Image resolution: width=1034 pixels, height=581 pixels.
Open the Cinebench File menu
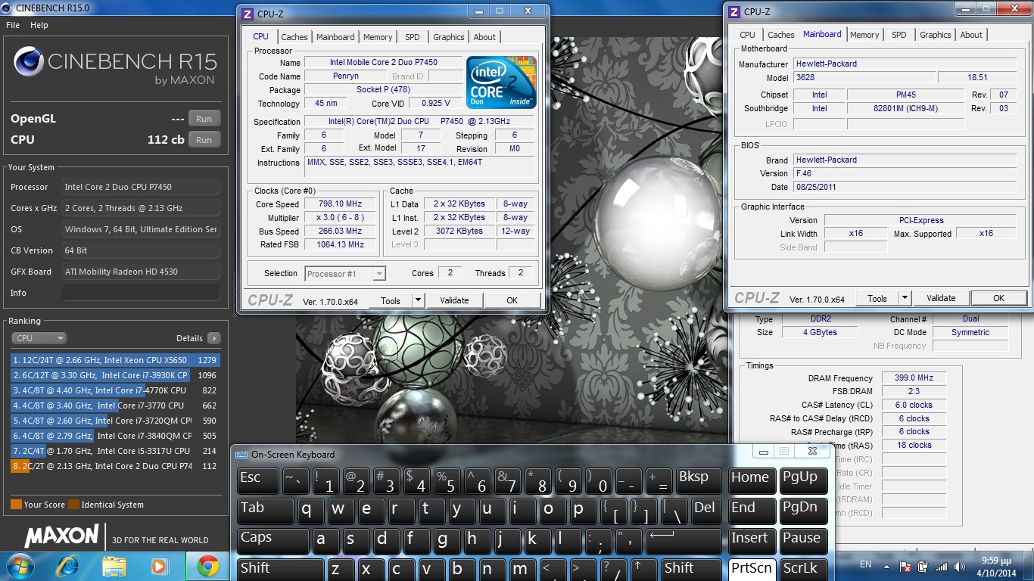13,25
